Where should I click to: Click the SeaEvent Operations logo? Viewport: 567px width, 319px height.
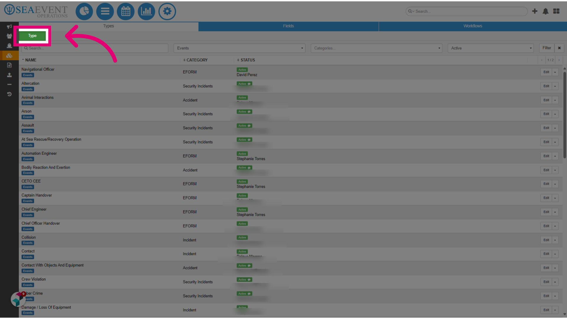click(x=36, y=11)
